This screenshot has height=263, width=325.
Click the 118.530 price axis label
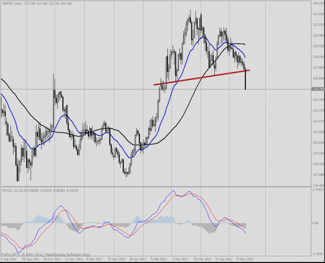(318, 164)
